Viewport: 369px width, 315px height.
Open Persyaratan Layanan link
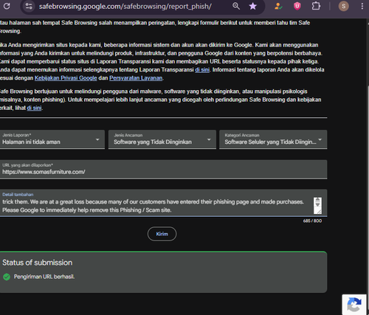[x=136, y=78]
